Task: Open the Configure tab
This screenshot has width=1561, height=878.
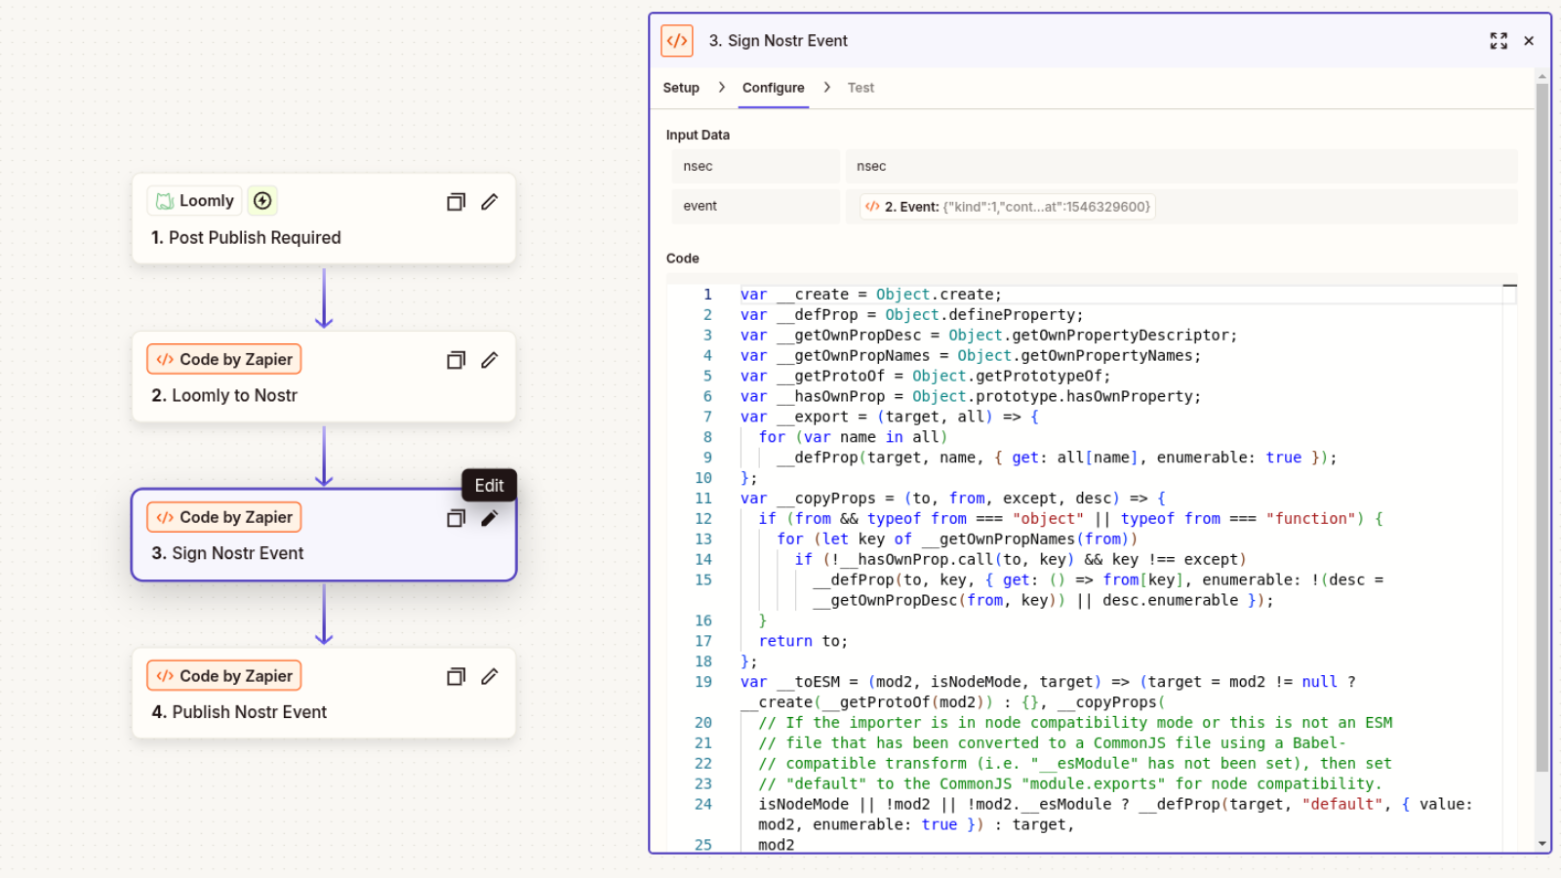Action: (x=774, y=88)
